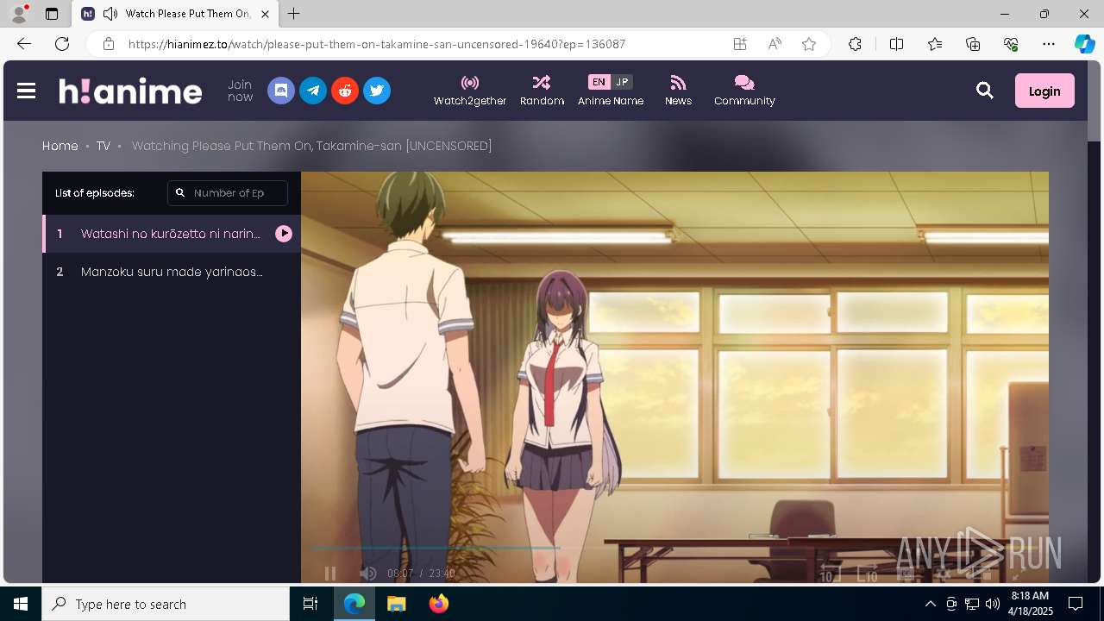Show hidden system tray icons

click(x=930, y=604)
